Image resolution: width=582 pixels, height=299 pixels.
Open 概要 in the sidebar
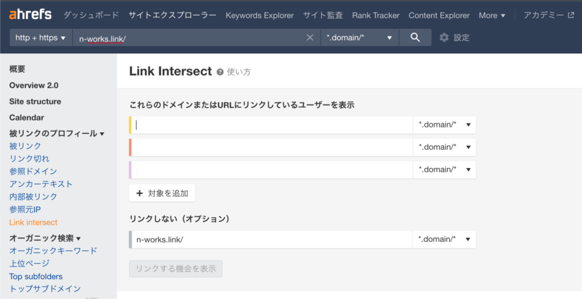point(17,69)
